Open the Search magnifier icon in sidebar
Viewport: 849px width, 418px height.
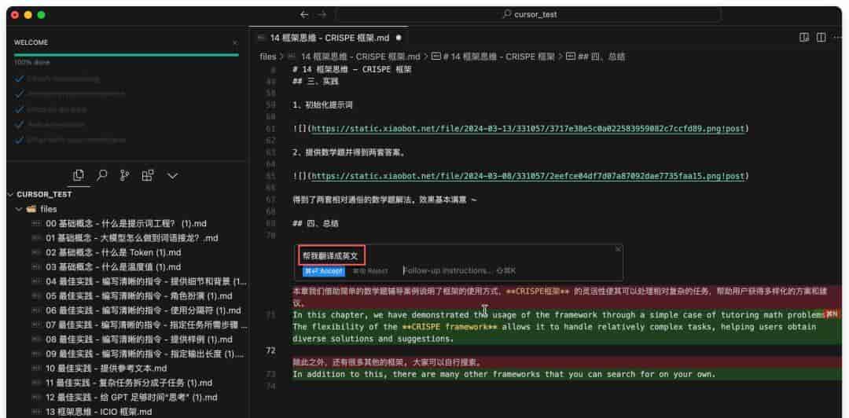pyautogui.click(x=101, y=175)
